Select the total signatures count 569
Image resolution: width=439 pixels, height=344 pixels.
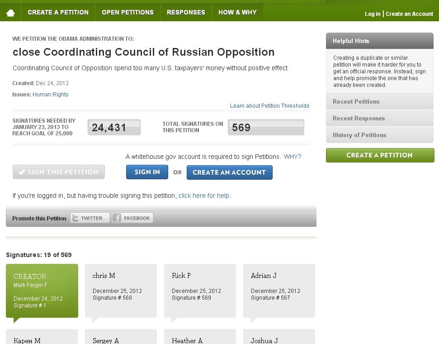click(x=266, y=127)
